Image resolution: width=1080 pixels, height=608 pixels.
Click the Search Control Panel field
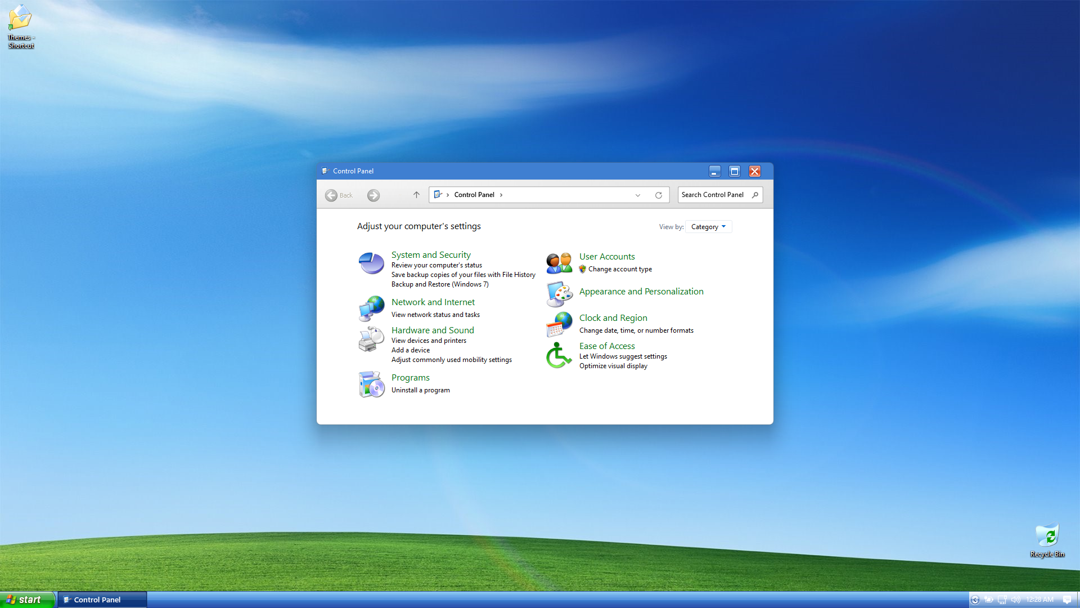click(713, 195)
